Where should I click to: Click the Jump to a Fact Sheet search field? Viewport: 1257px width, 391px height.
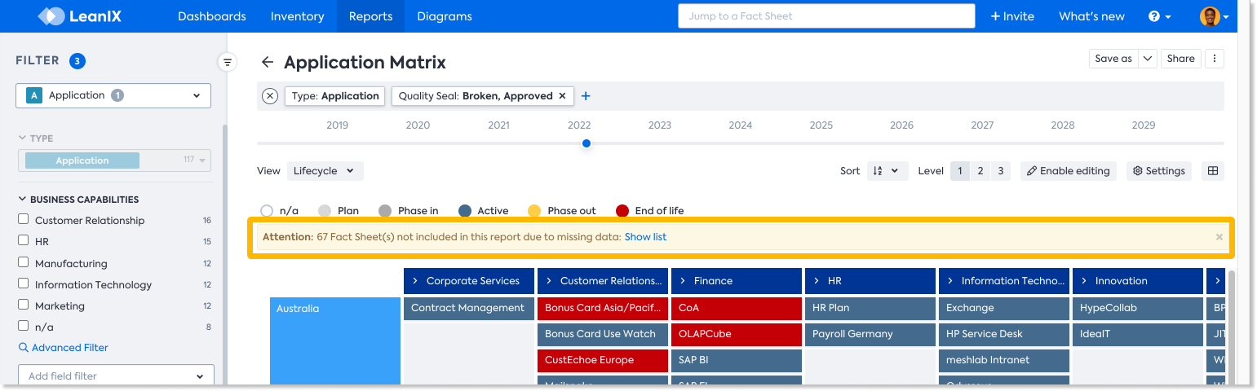pyautogui.click(x=826, y=16)
